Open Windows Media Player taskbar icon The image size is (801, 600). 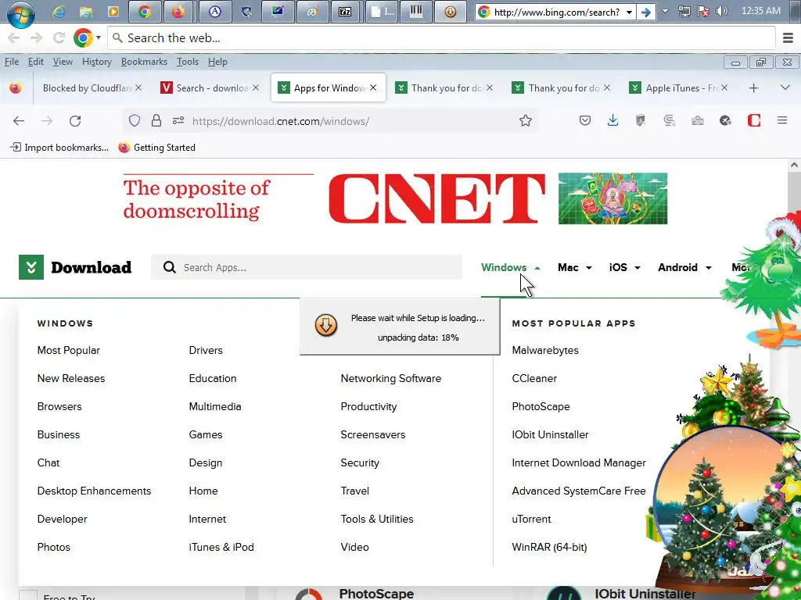click(x=113, y=12)
